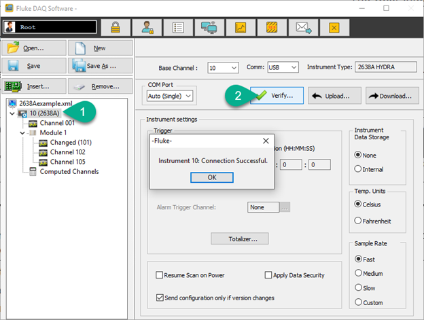Click the padlock lock icon in toolbar
This screenshot has height=320, width=424.
pos(116,28)
